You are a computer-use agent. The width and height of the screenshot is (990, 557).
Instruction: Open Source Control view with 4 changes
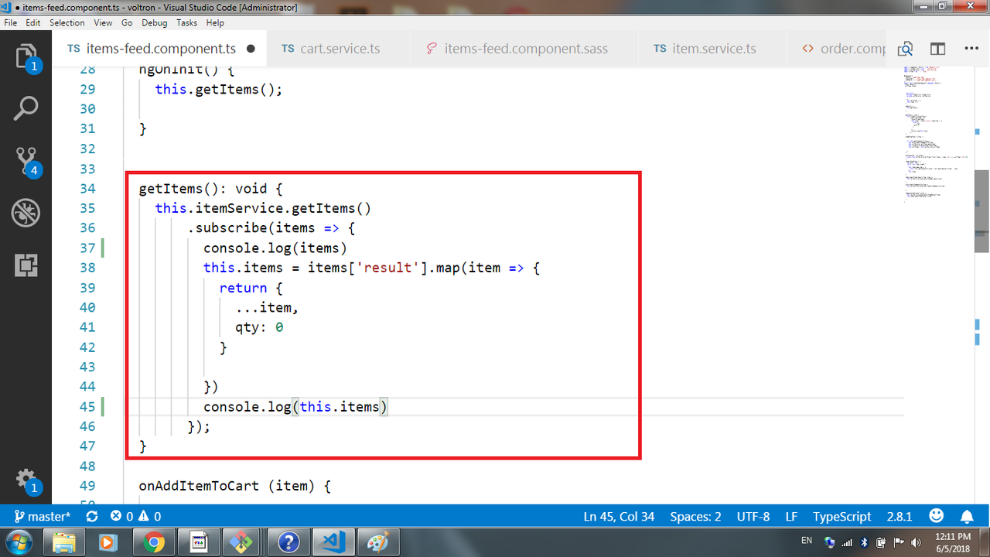click(26, 161)
